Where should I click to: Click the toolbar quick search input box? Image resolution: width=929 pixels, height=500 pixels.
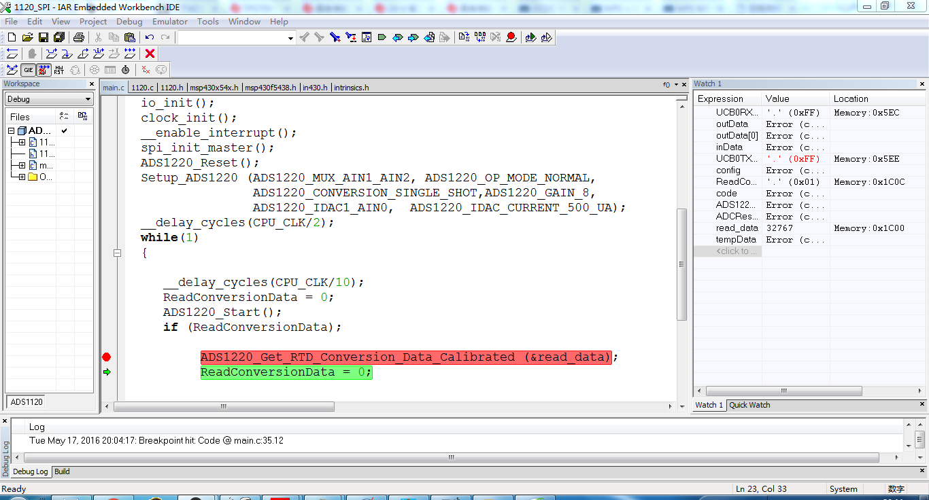tap(232, 38)
